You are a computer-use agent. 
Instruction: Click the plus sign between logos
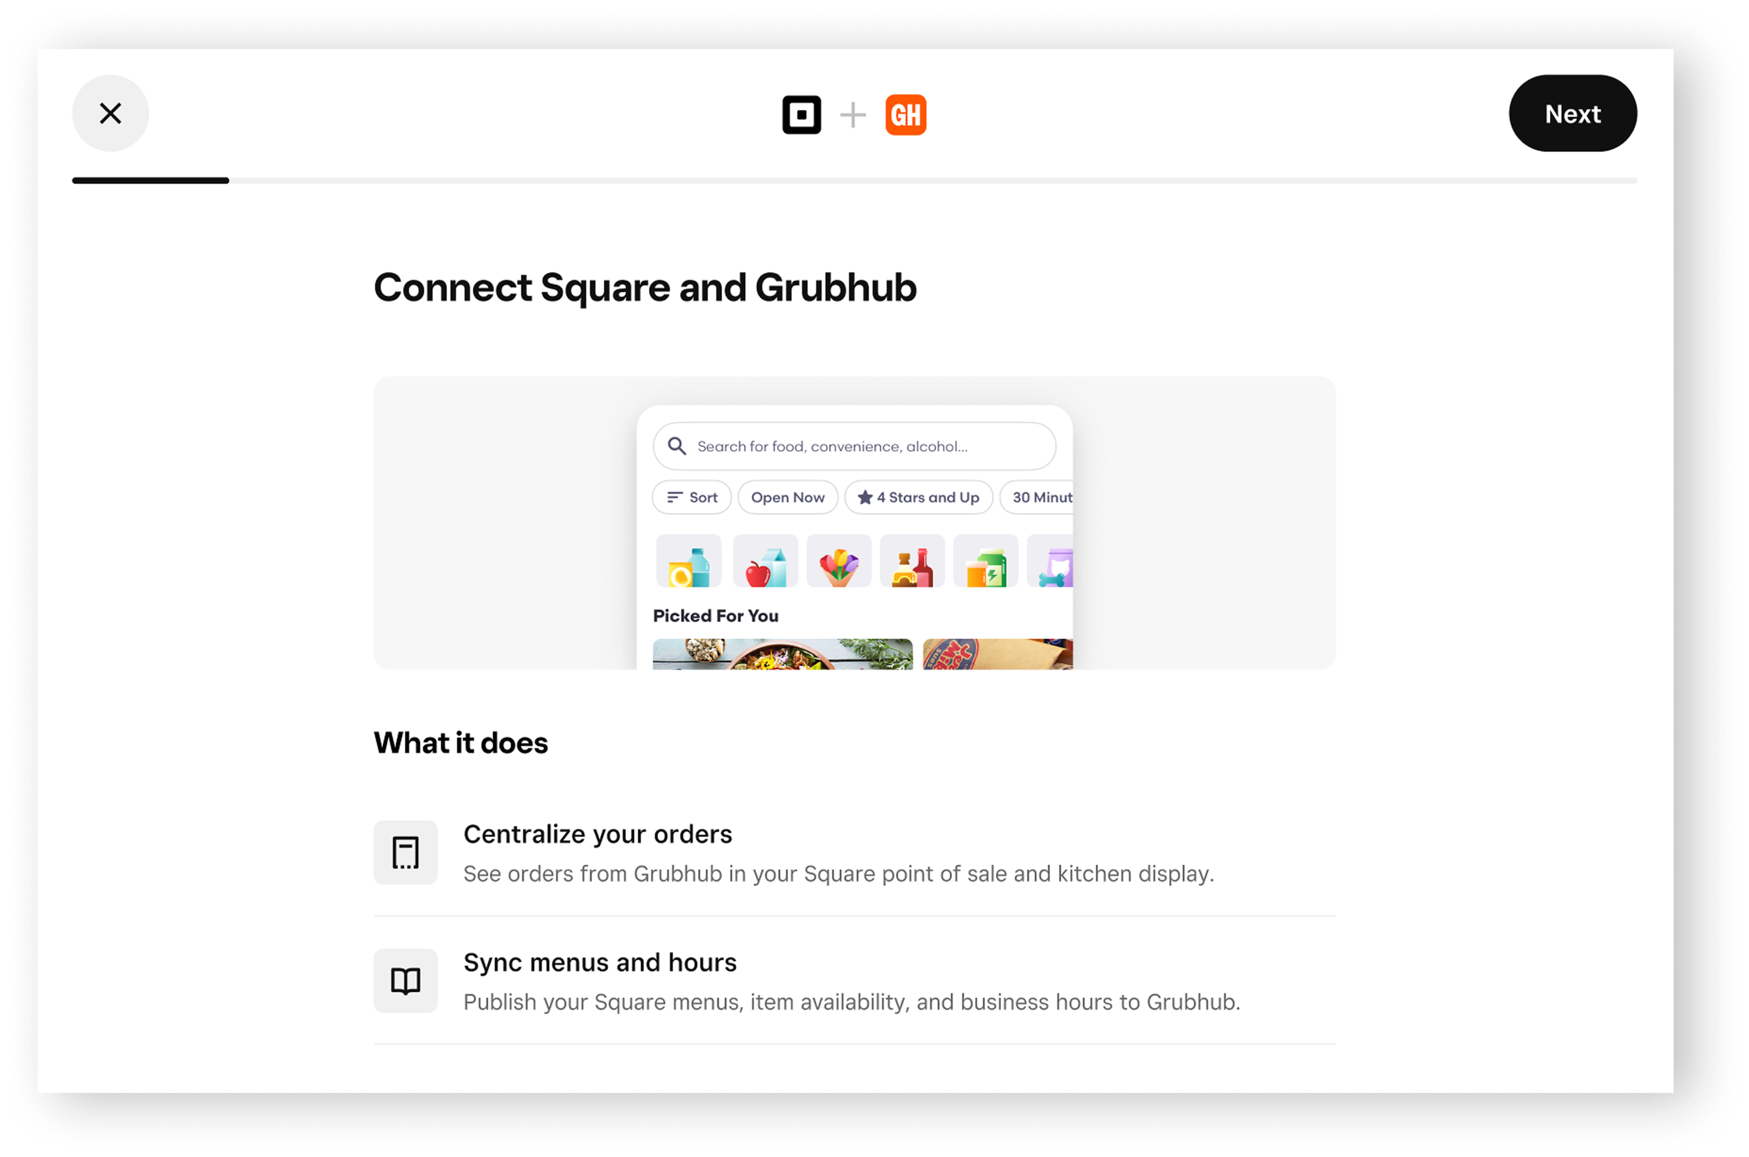pyautogui.click(x=853, y=115)
